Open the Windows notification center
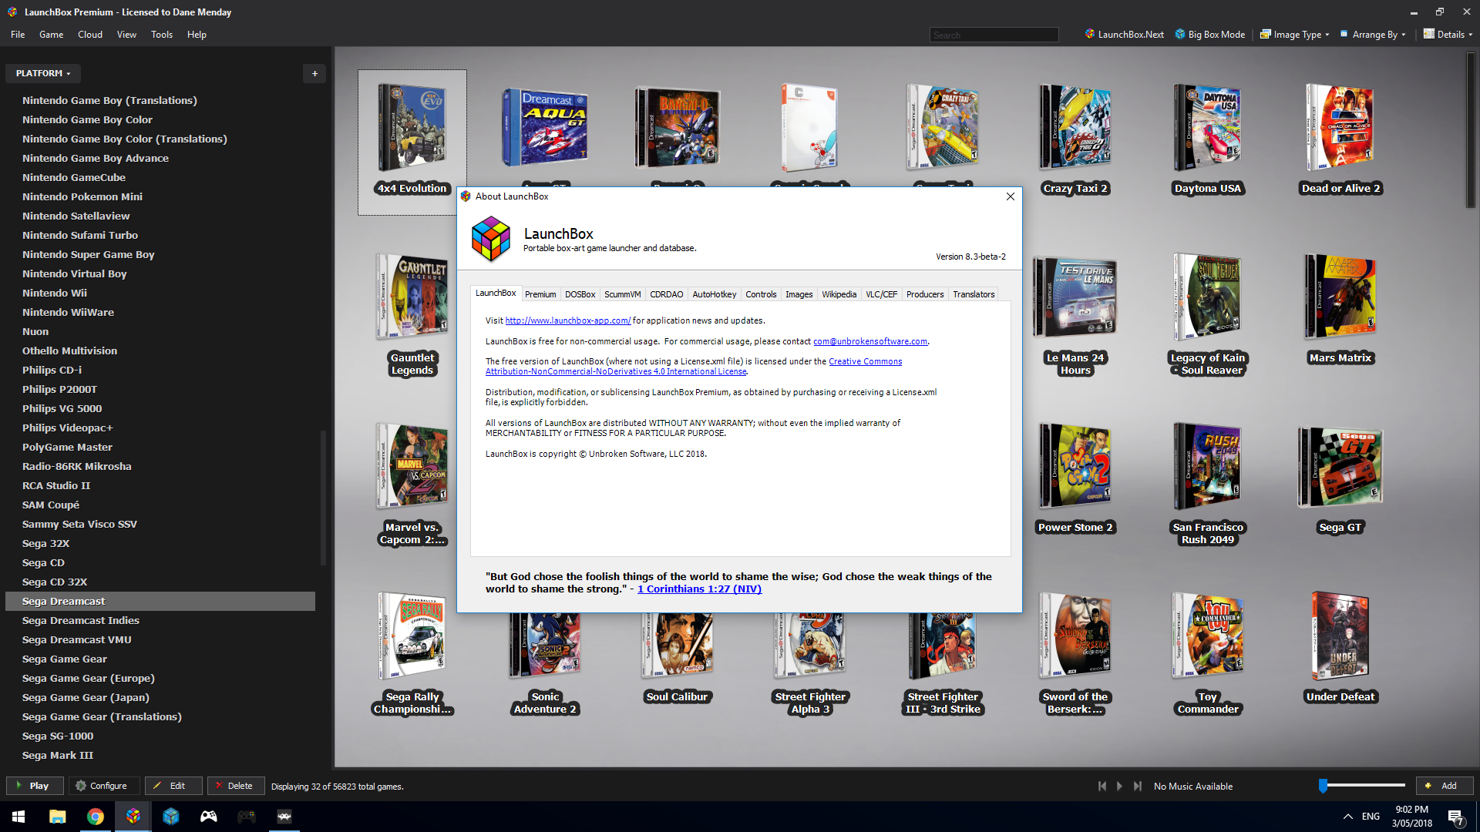This screenshot has width=1480, height=832. point(1456,817)
